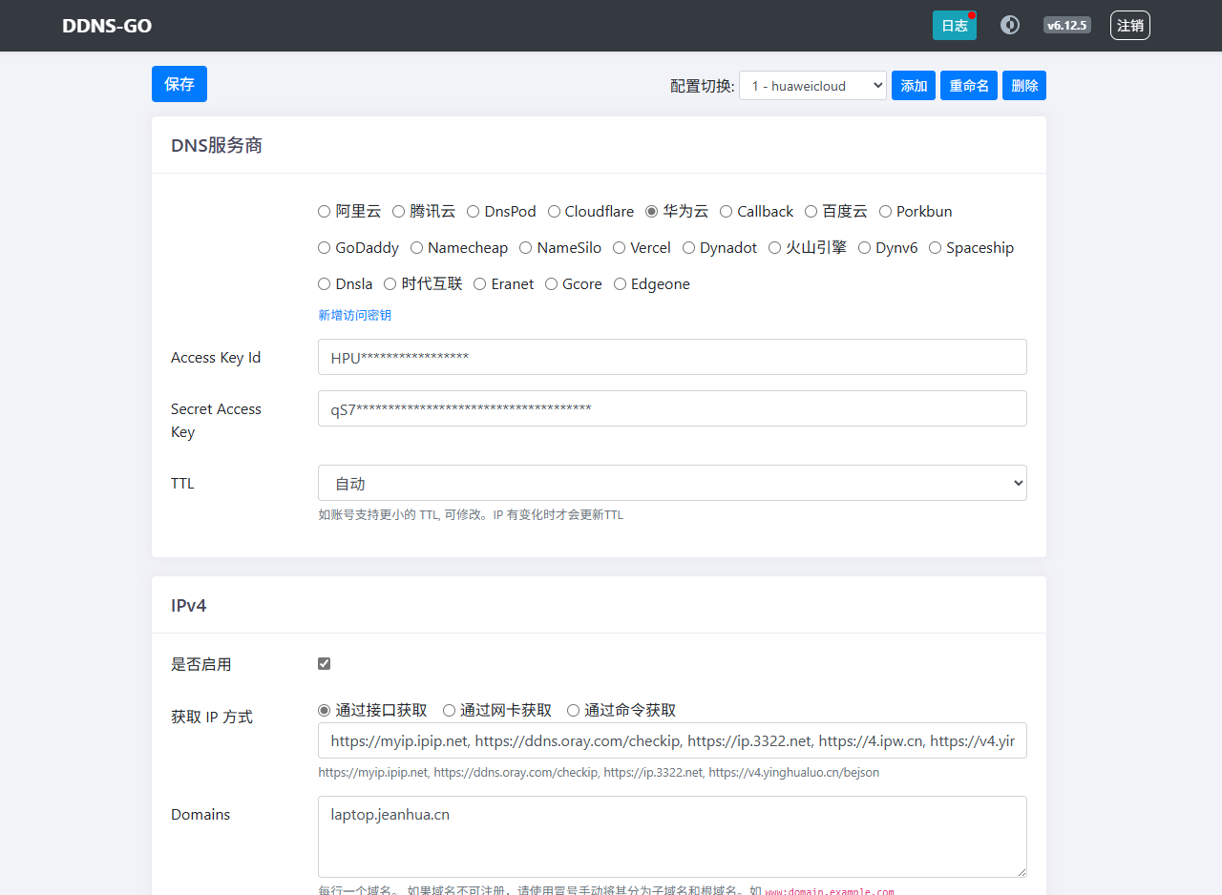Viewport: 1222px width, 895px height.
Task: Delete configuration with 删除 button
Action: [x=1024, y=86]
